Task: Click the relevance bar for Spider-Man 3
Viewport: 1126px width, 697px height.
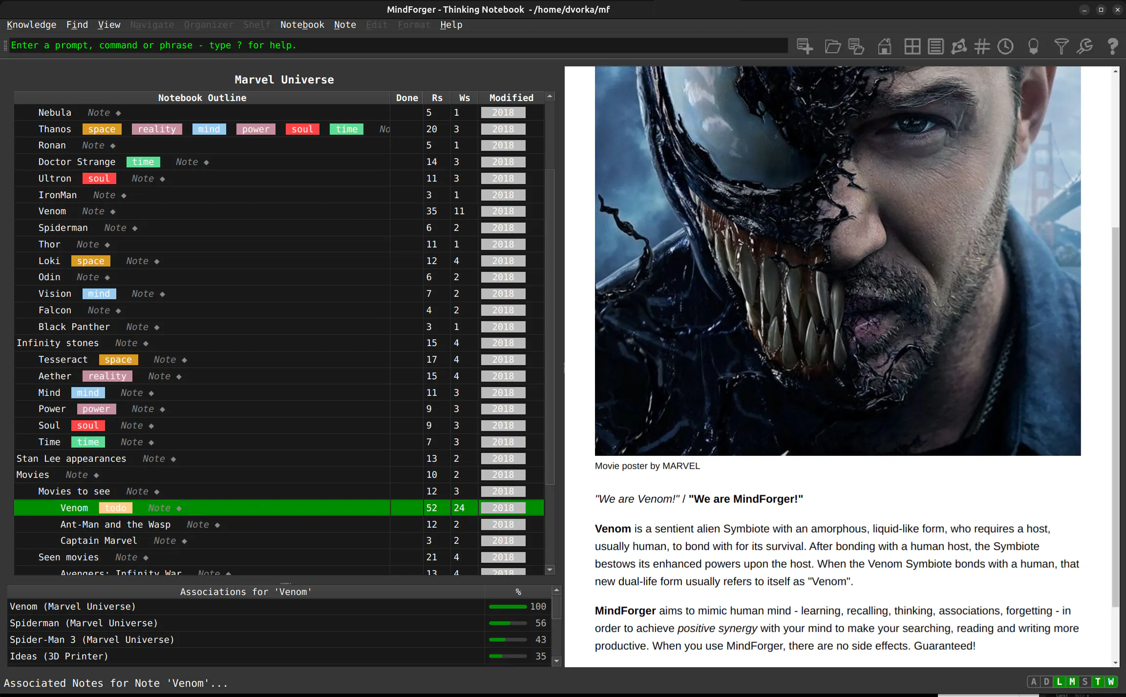Action: (508, 640)
